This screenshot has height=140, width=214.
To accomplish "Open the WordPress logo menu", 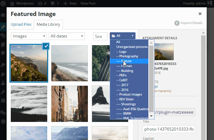I will point(3,3).
